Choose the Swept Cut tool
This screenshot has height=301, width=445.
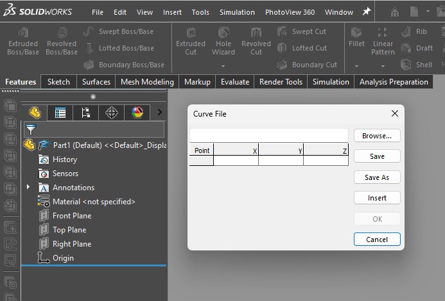301,31
